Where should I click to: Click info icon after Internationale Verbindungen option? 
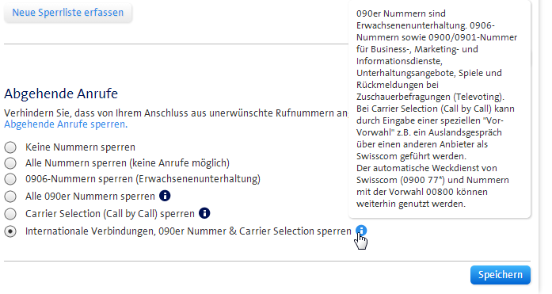coord(361,231)
